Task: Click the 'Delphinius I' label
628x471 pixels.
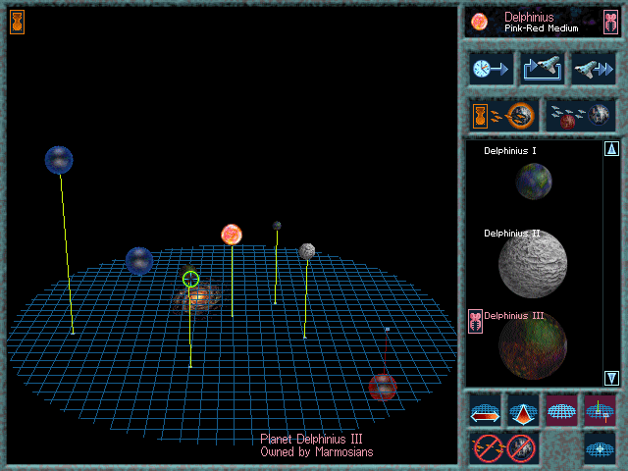Action: (510, 151)
